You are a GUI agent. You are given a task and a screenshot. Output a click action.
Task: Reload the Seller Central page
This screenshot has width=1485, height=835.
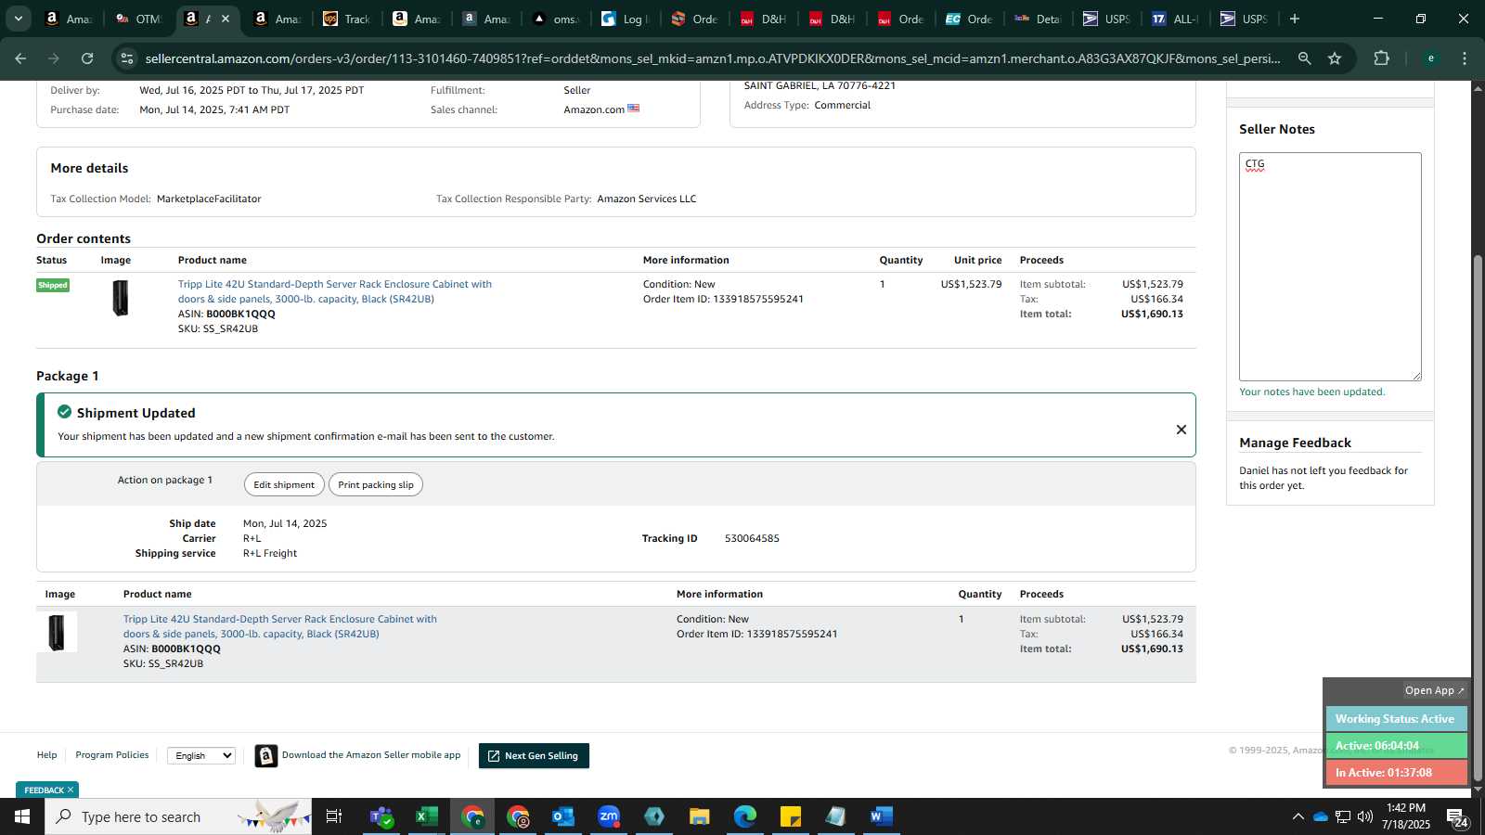pyautogui.click(x=87, y=58)
